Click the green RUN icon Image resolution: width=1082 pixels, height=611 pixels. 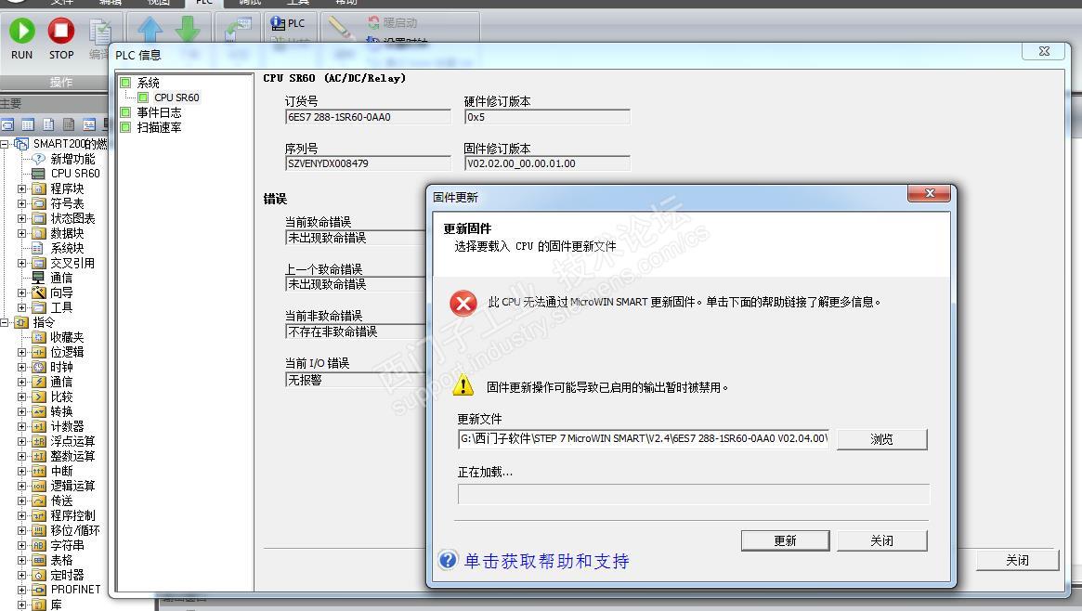[21, 31]
